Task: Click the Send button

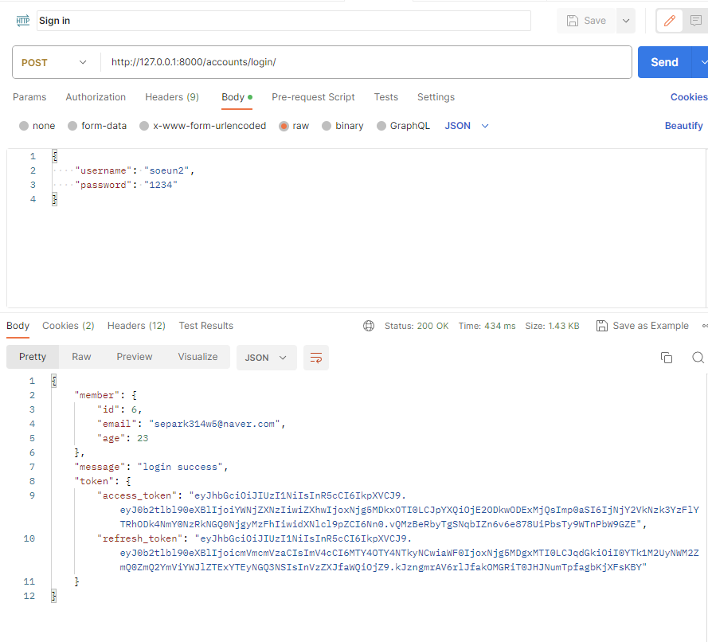Action: point(664,62)
